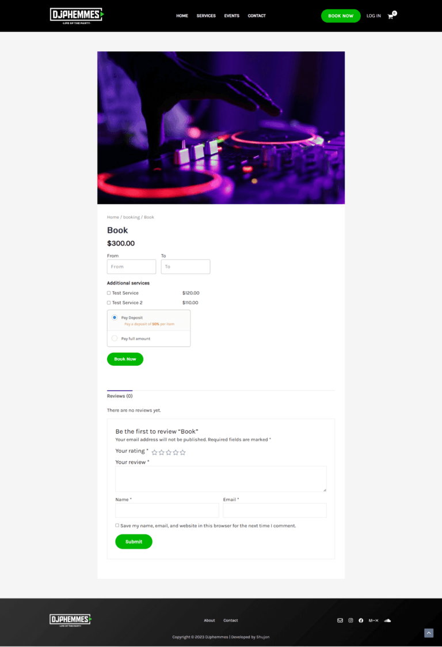The width and height of the screenshot is (442, 647).
Task: Click the green Book Now product button
Action: click(x=125, y=359)
